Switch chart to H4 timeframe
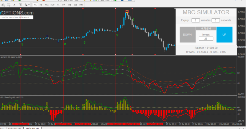The image size is (246, 129). [64, 5]
